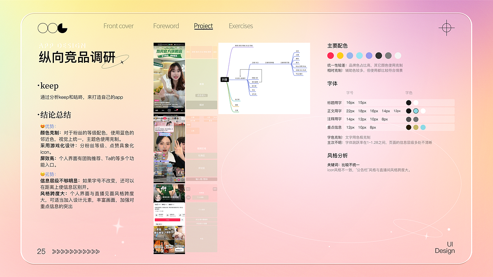Click the 信息层级不够明显 bold label

(60, 180)
